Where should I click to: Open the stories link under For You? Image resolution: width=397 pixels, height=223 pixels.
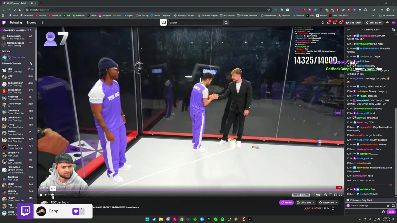point(18,57)
